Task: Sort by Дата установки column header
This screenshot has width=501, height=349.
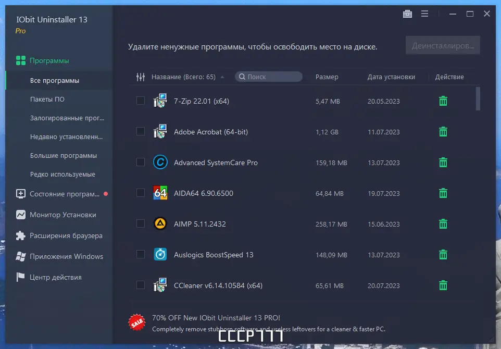Action: (391, 77)
